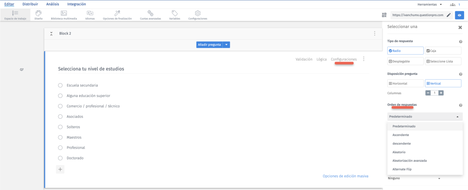Open the Diseño palette icon
The height and width of the screenshot is (190, 468).
[39, 13]
